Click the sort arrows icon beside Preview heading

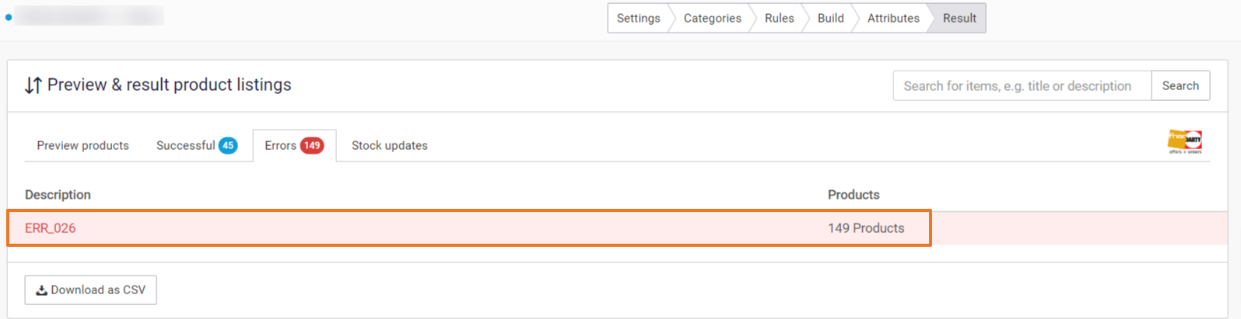[33, 85]
